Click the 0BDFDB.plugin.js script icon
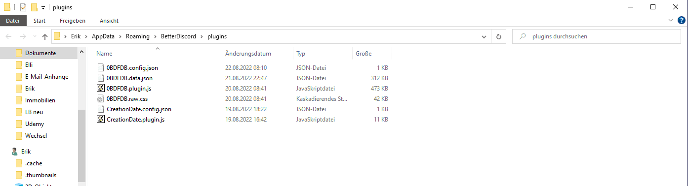 (x=101, y=89)
